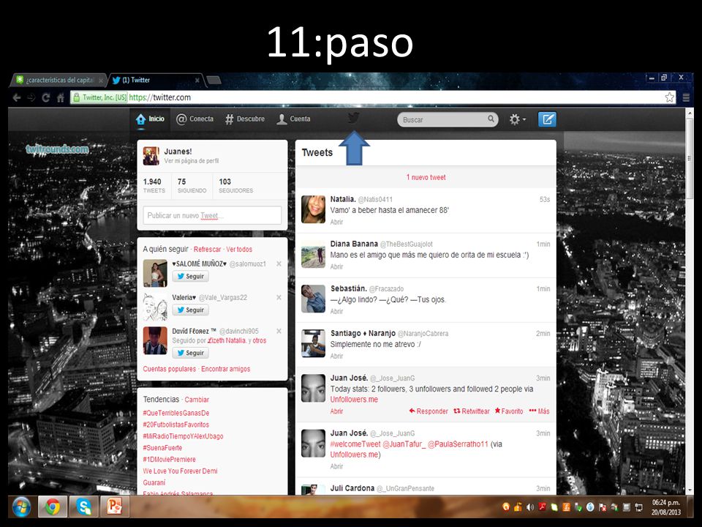Open trend #MiRadioTiempoYAlexUbago
This screenshot has width=702, height=527.
pyautogui.click(x=183, y=436)
